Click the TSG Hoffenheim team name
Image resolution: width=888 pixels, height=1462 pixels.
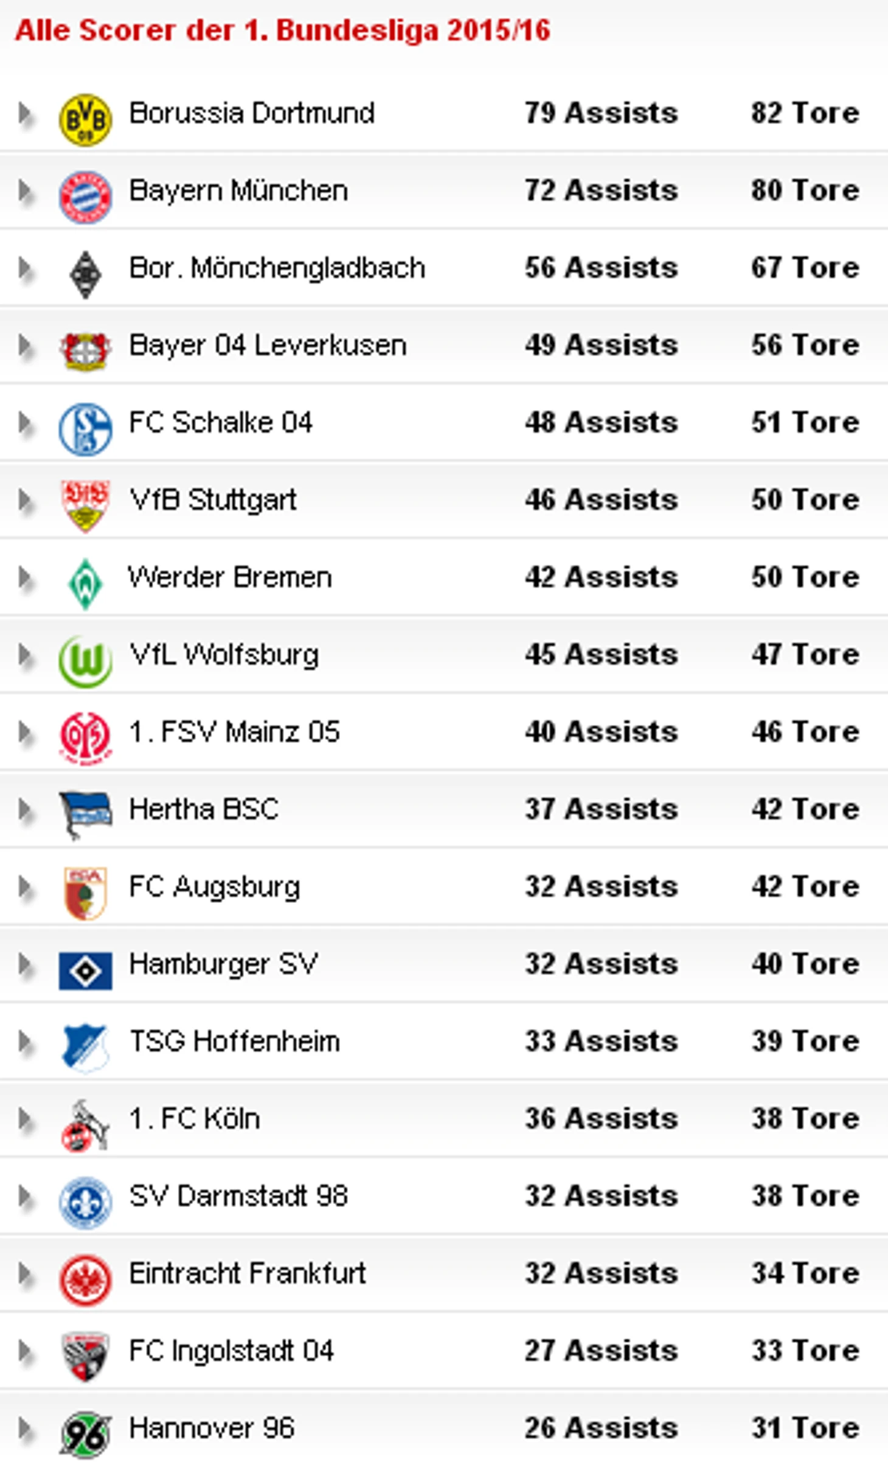234,1041
